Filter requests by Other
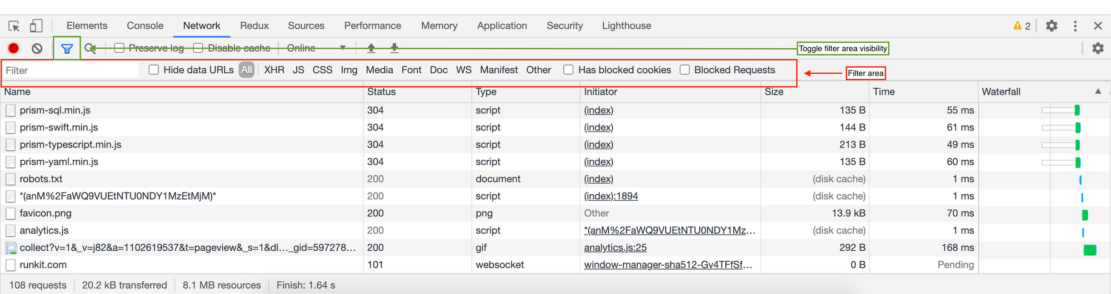The width and height of the screenshot is (1111, 294). (x=538, y=70)
